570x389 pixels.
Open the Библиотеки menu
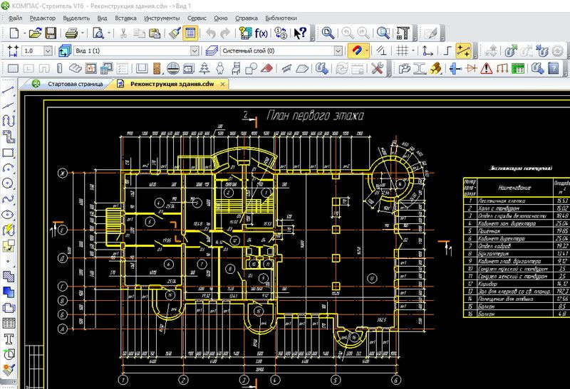click(x=281, y=18)
